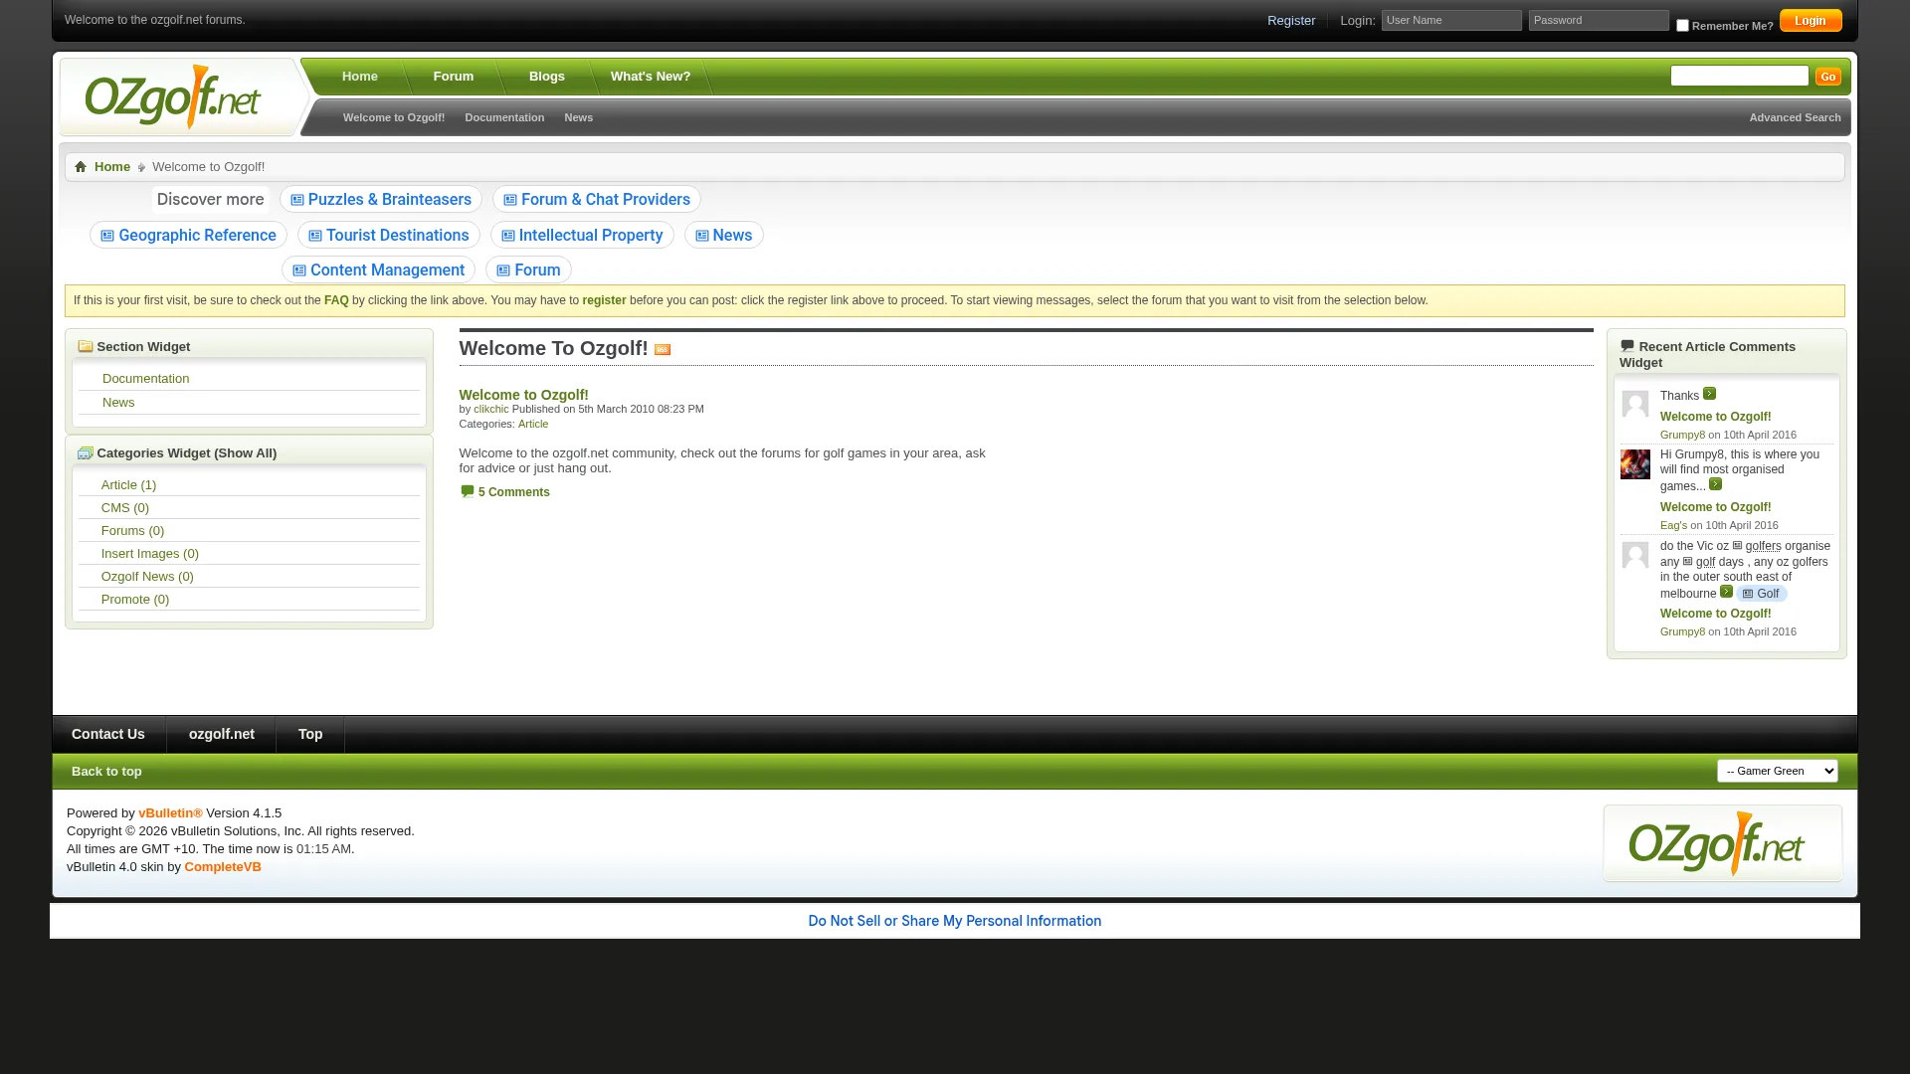1910x1074 pixels.
Task: Select Welcome to Ozgolf! in sub-navigation bar
Action: [394, 117]
